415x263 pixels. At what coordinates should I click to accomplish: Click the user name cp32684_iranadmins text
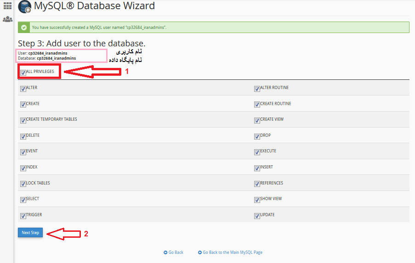[x=48, y=53]
